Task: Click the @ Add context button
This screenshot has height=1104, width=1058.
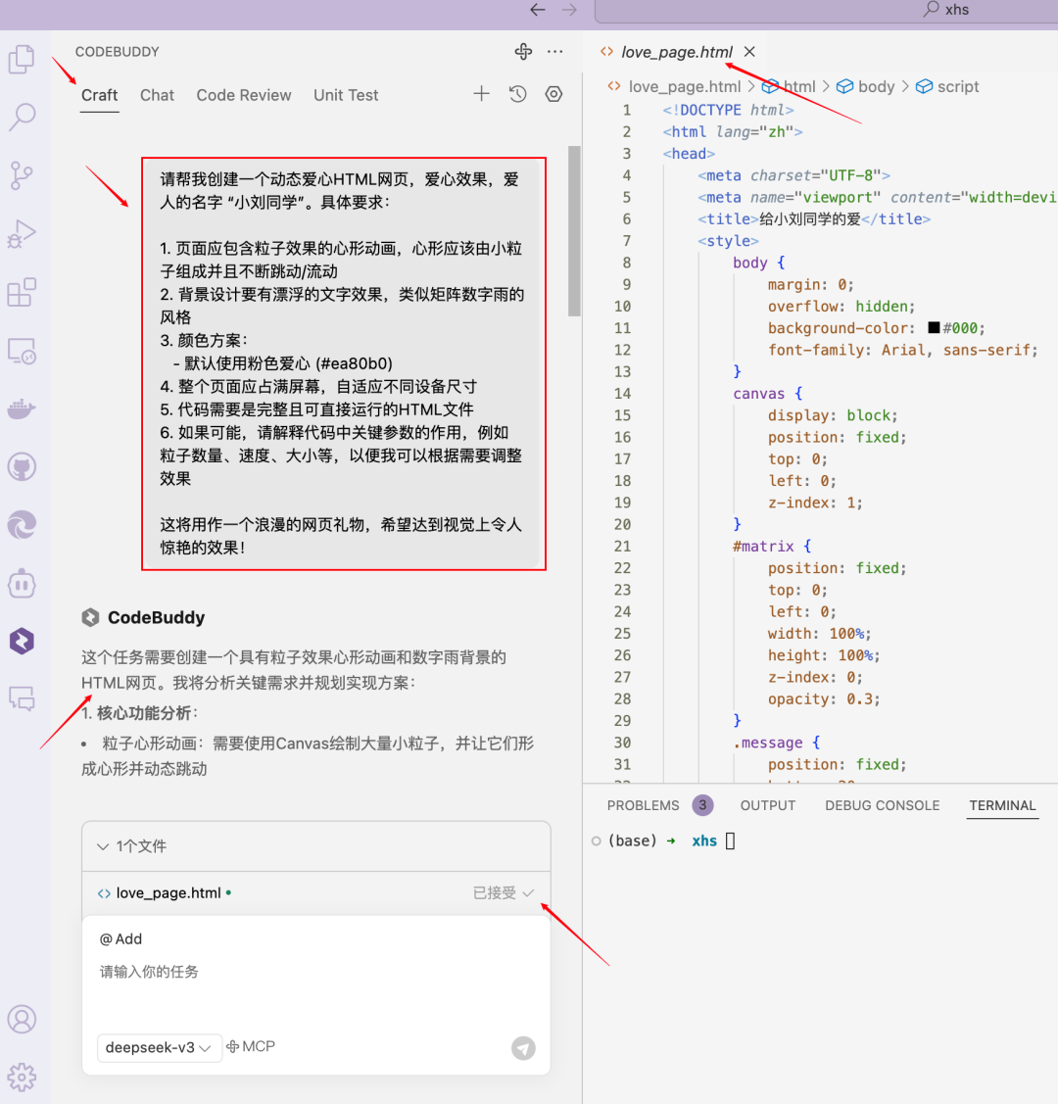Action: pyautogui.click(x=120, y=939)
